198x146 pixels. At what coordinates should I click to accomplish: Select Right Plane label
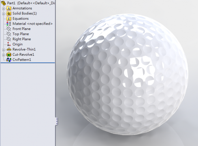point(22,39)
